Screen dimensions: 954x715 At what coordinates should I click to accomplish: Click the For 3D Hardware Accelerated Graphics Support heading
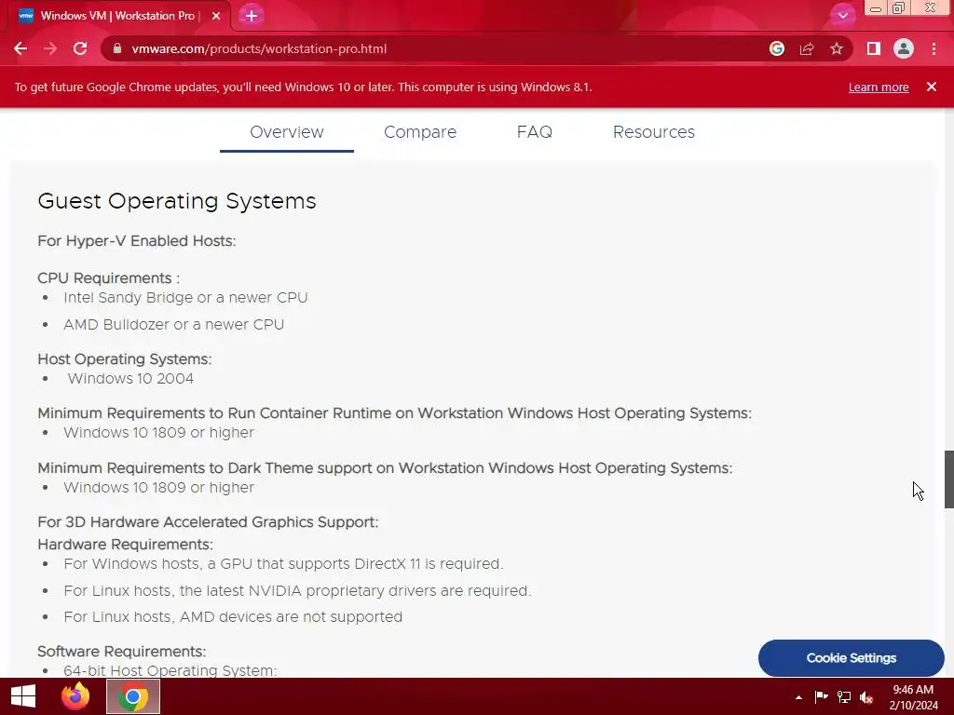tap(208, 521)
